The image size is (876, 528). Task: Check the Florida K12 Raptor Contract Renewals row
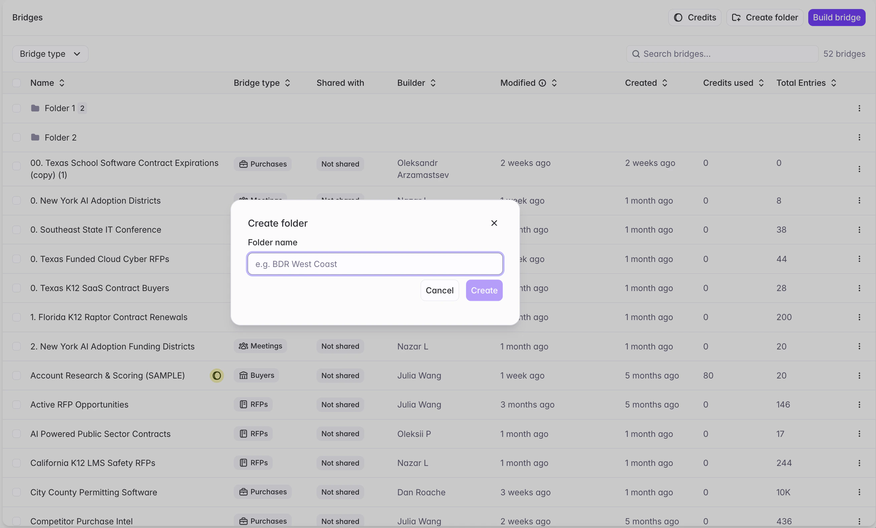point(16,317)
